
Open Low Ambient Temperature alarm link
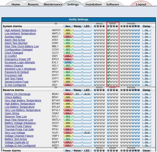(20, 33)
